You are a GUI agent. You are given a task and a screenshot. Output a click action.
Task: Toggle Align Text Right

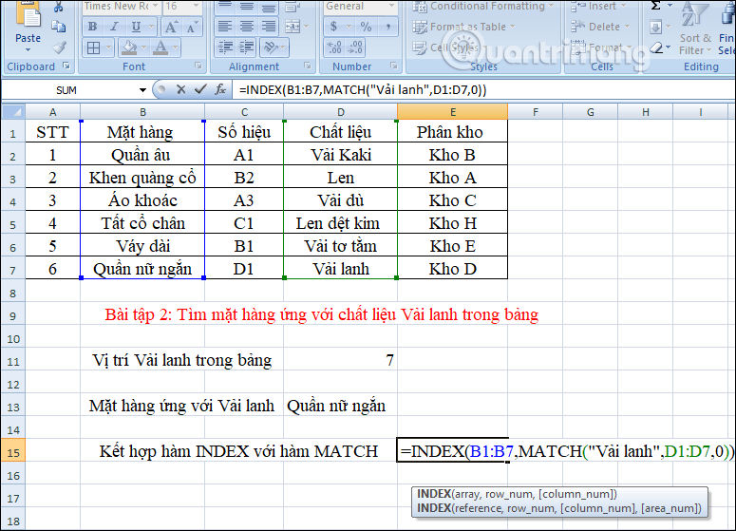tap(269, 27)
